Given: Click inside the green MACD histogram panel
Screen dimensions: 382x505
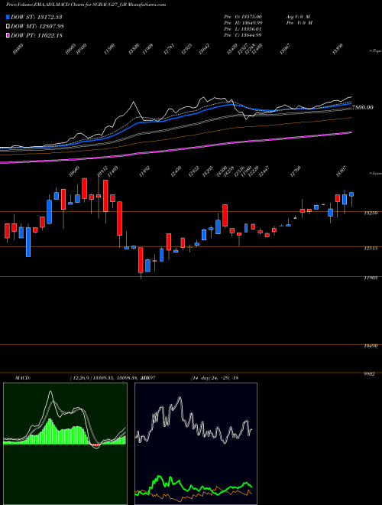Looking at the screenshot, I should pos(65,444).
